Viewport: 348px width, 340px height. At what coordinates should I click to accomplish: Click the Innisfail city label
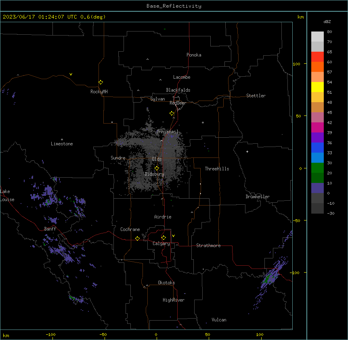[168, 132]
